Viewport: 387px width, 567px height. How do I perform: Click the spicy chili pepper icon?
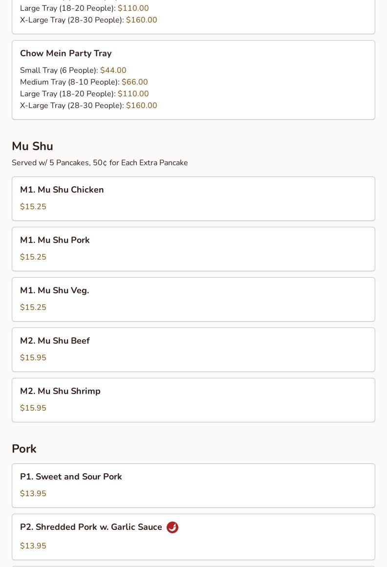point(172,527)
